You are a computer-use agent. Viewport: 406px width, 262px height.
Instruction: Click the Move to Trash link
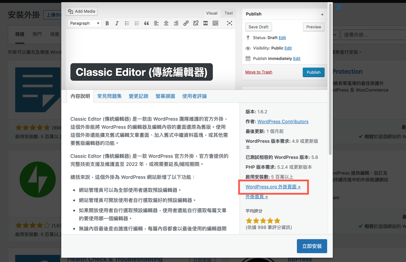click(x=259, y=72)
